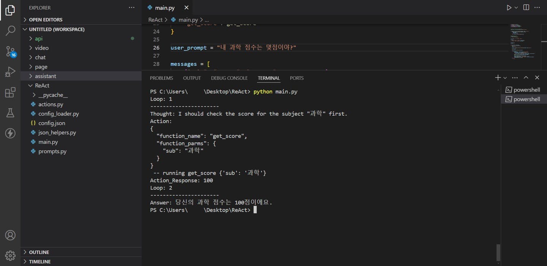
Task: Click ReAct in the breadcrumb
Action: click(155, 20)
